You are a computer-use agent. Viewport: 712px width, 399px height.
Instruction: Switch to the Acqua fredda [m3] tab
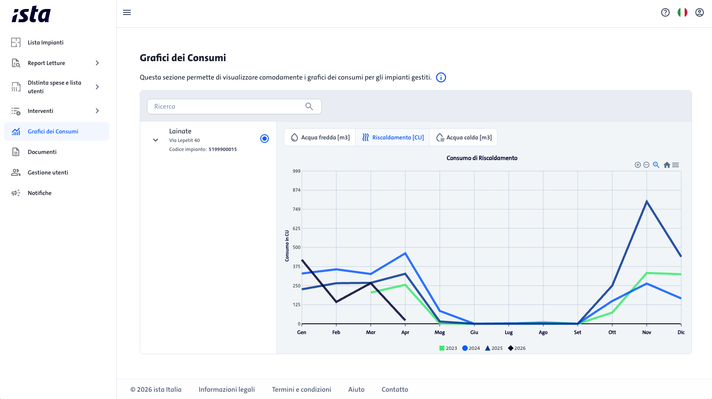[320, 137]
